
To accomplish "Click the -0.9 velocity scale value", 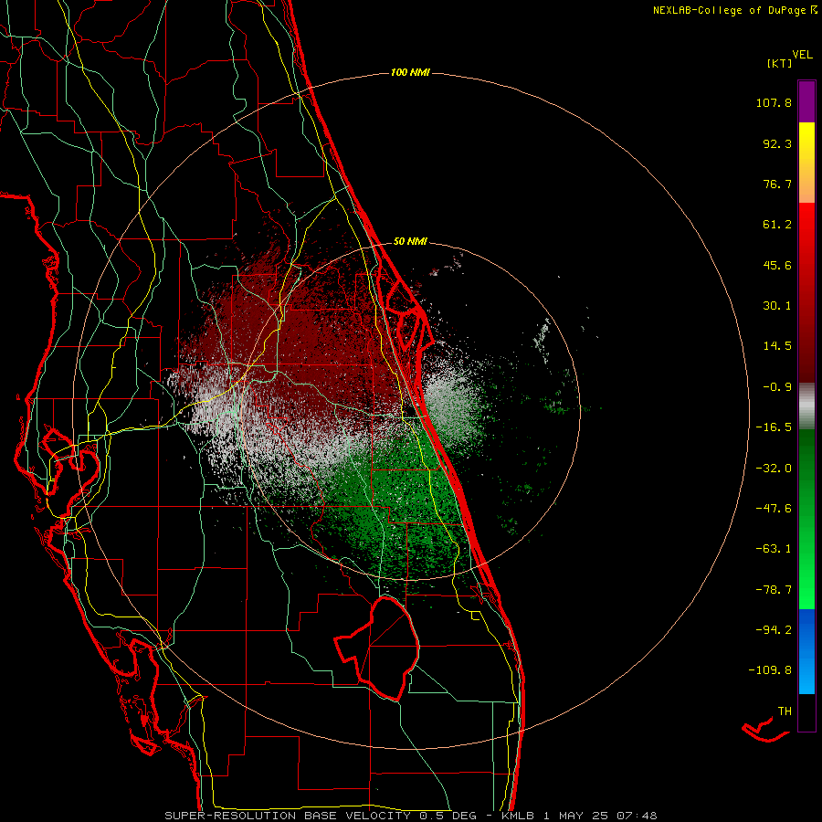I will (777, 387).
